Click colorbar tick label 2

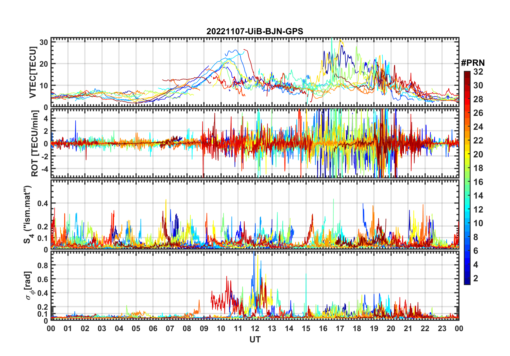(476, 278)
